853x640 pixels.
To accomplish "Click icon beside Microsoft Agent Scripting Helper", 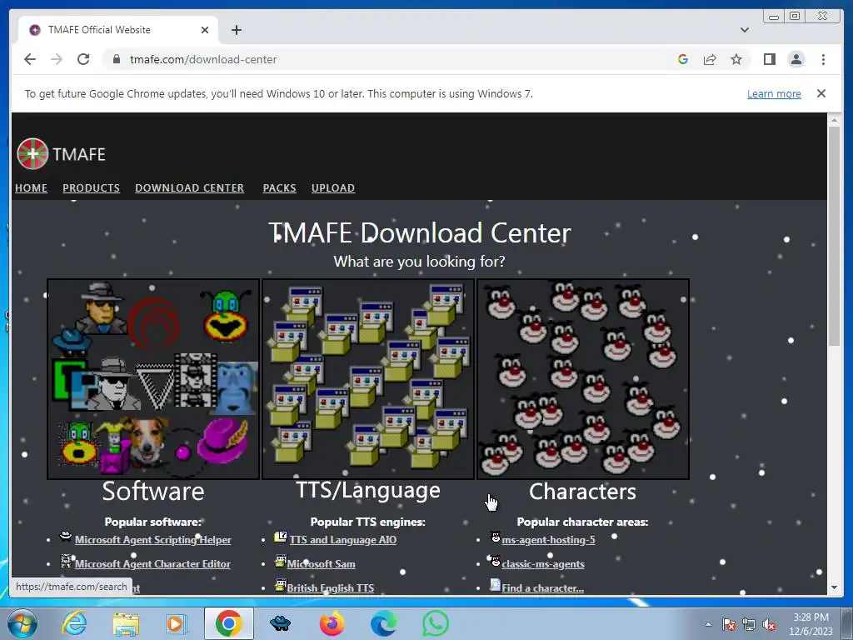I will click(65, 537).
